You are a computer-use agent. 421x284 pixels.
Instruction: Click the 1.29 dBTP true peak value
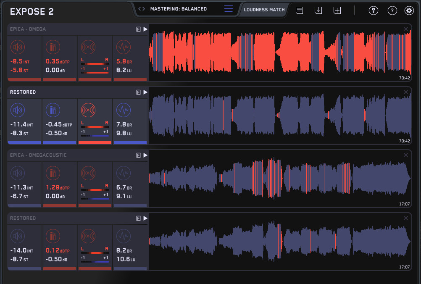point(58,187)
